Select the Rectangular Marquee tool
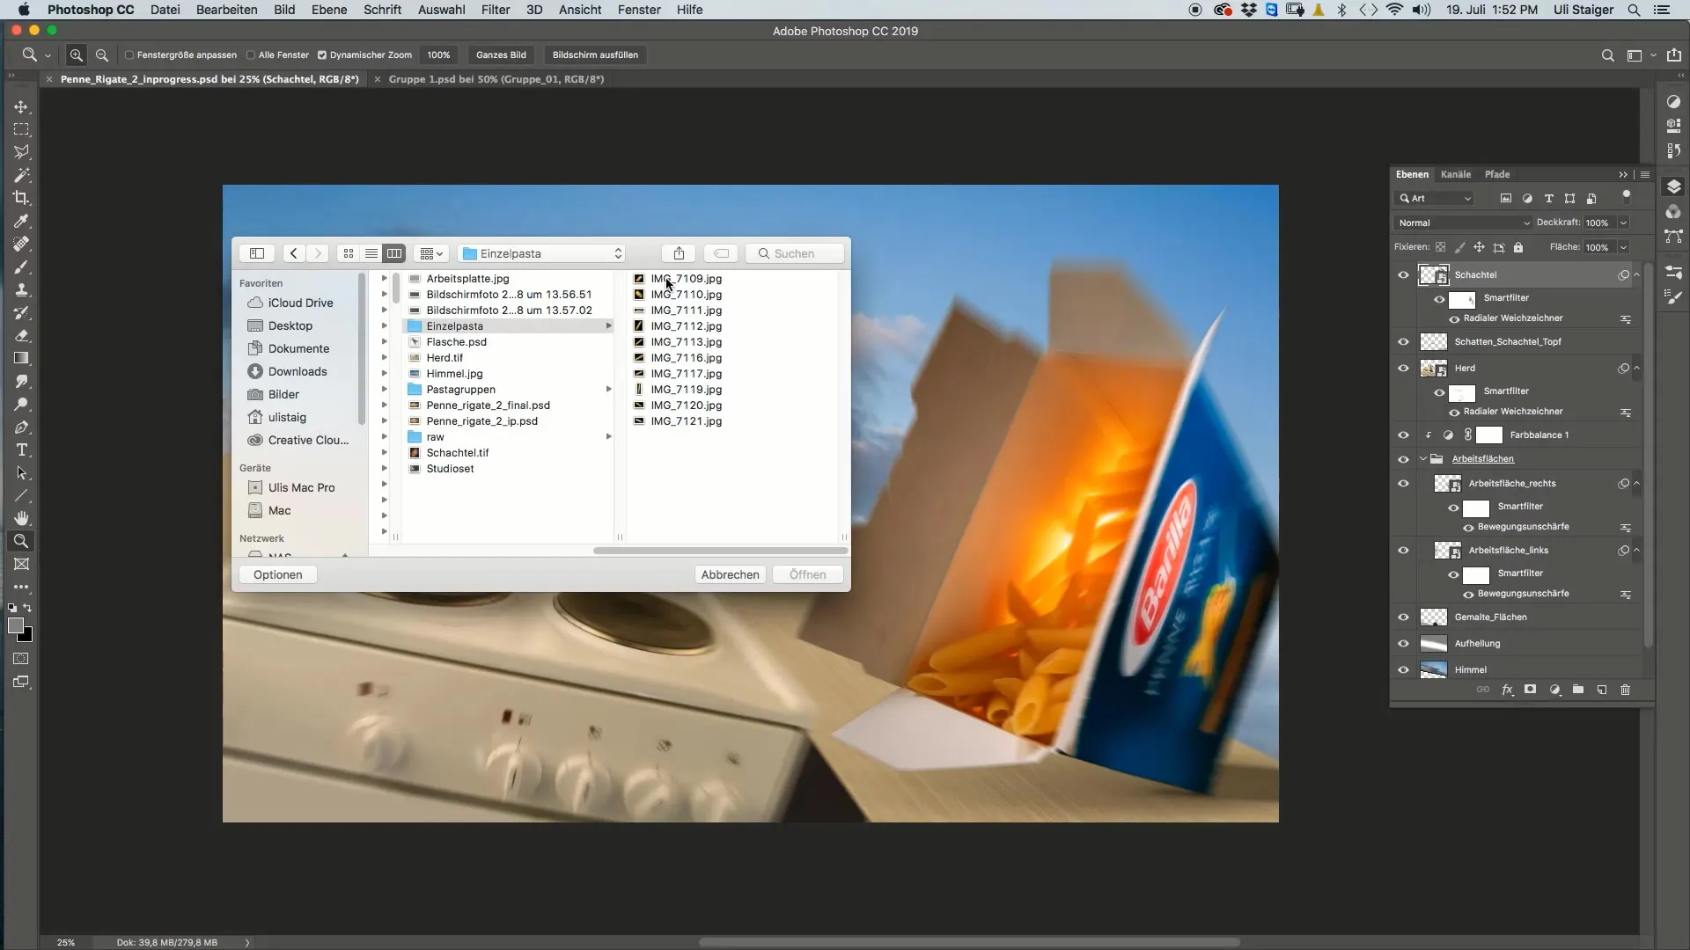Image resolution: width=1690 pixels, height=950 pixels. (21, 129)
